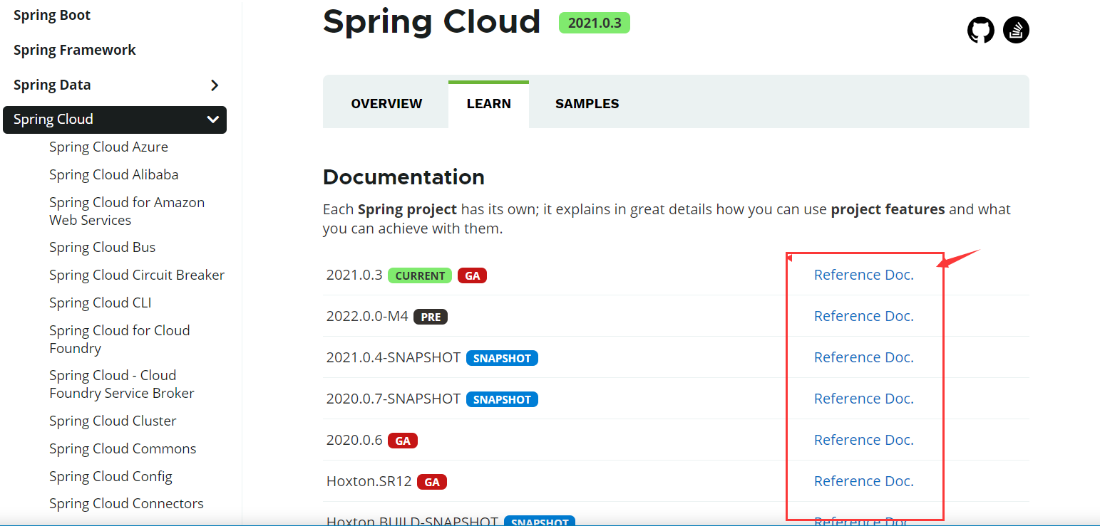The height and width of the screenshot is (526, 1100).
Task: Open Spring Cloud for Cloud Foundry
Action: click(120, 339)
